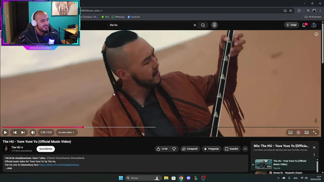Open the player settings gear

[299, 132]
